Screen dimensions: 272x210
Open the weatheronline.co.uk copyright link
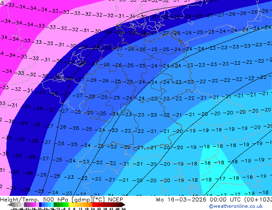[236, 206]
